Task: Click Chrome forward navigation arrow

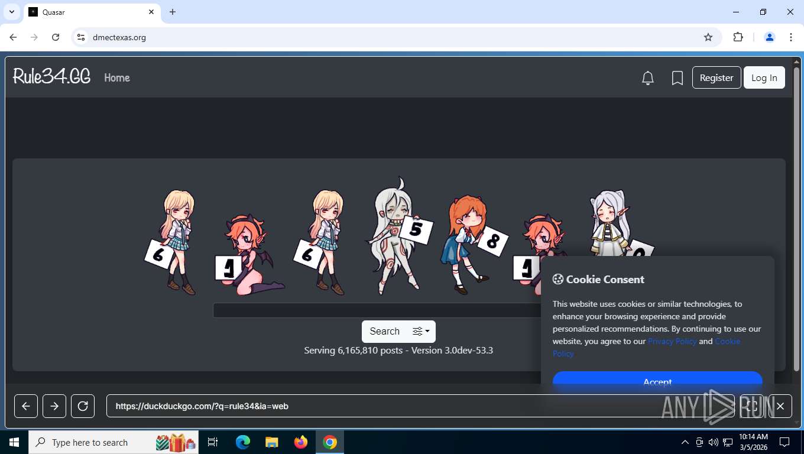Action: tap(34, 37)
